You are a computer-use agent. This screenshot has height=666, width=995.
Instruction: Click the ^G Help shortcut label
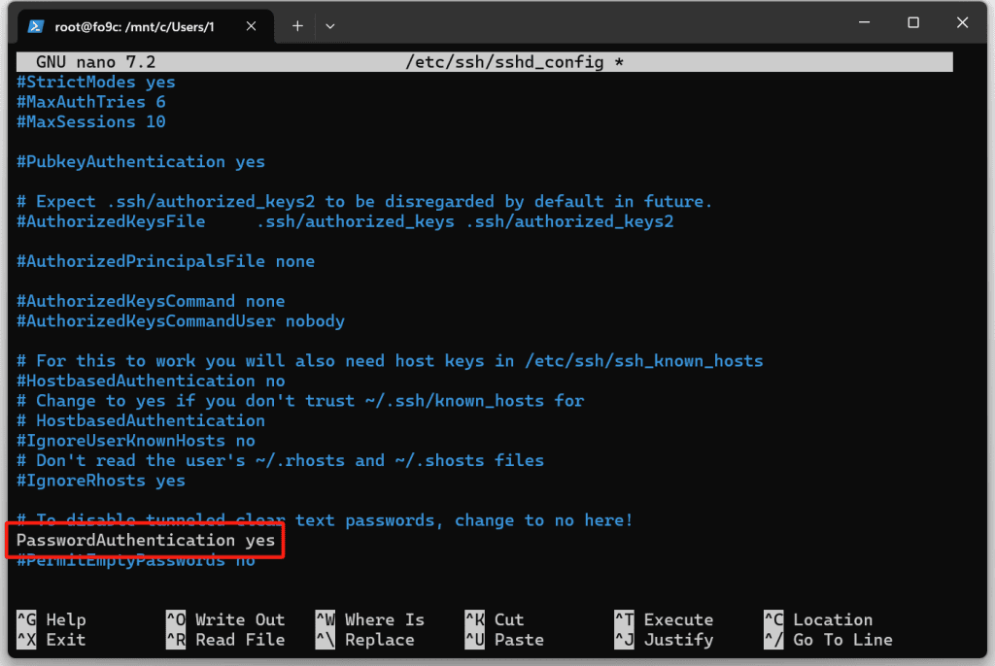pyautogui.click(x=51, y=619)
